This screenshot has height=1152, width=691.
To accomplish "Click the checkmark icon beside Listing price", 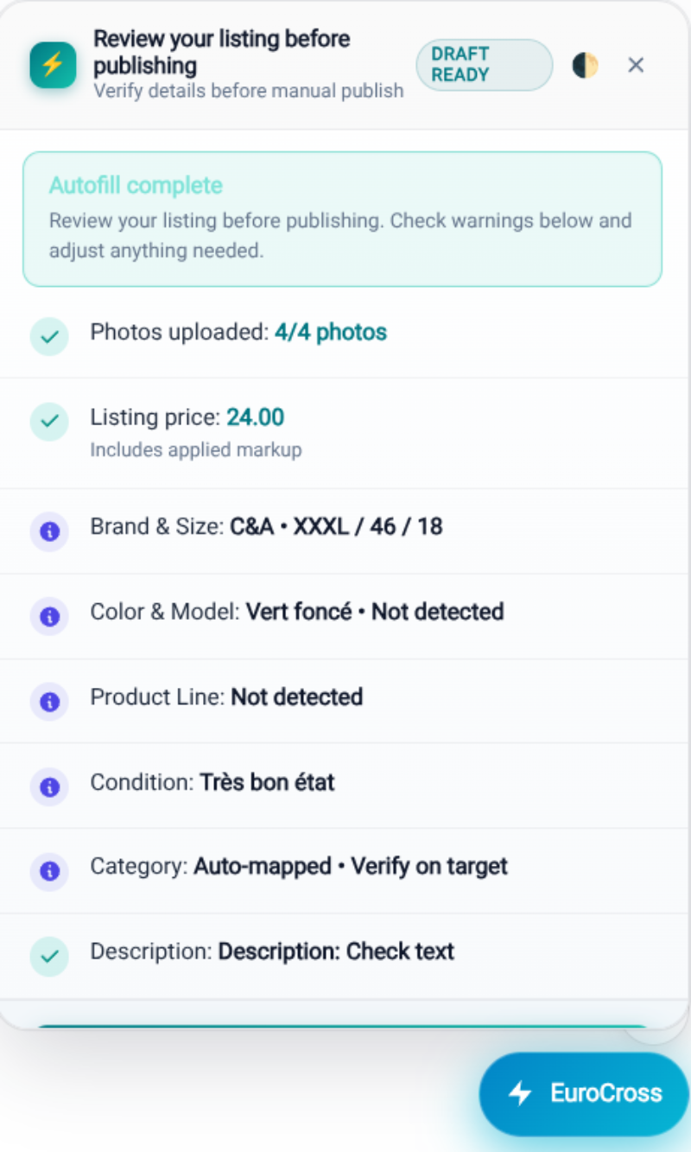I will [x=49, y=421].
